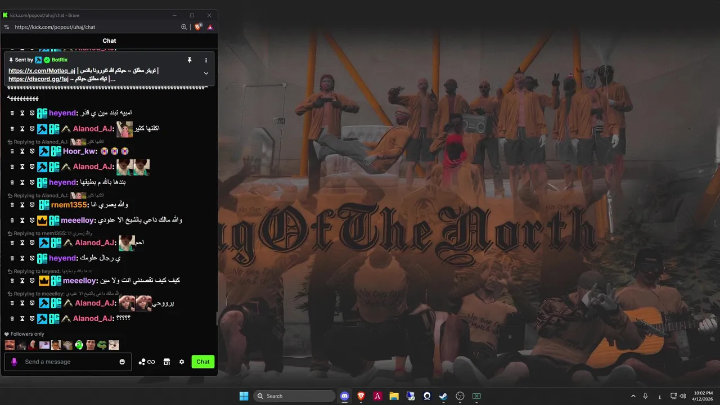Open Discord from the taskbar

click(x=345, y=396)
